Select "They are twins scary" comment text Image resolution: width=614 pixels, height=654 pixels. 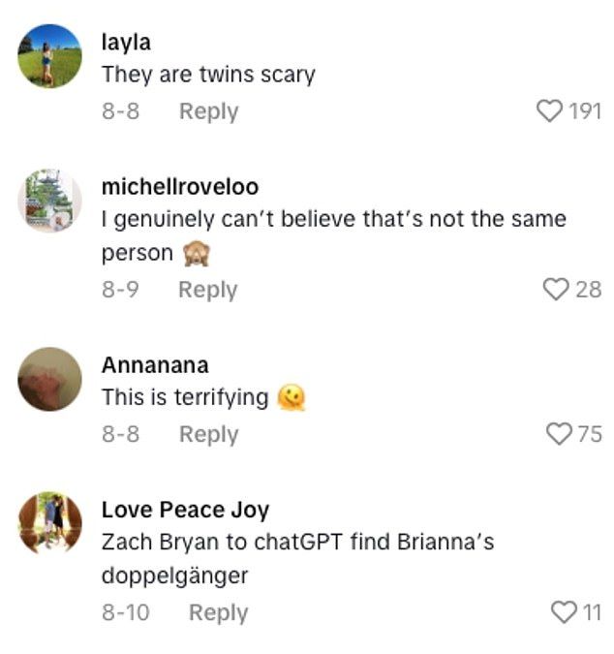tap(208, 75)
